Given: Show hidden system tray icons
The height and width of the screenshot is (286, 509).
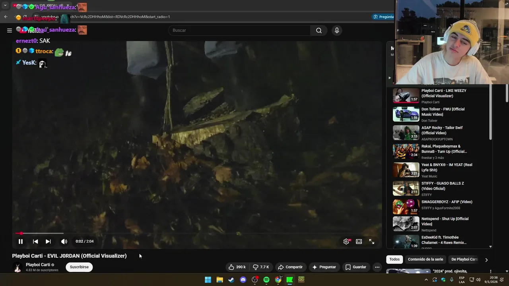Looking at the screenshot, I should tap(426, 280).
